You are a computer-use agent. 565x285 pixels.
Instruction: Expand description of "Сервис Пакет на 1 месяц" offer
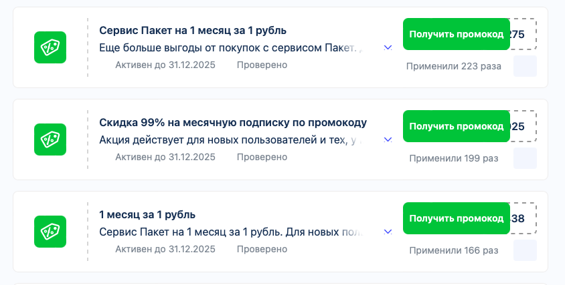[x=388, y=48]
